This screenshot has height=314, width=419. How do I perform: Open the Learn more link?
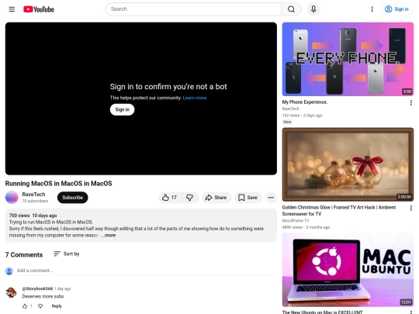[195, 98]
